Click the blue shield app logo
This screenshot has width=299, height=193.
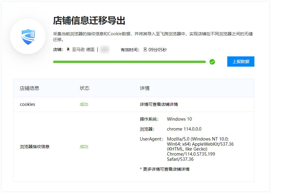coord(28,36)
